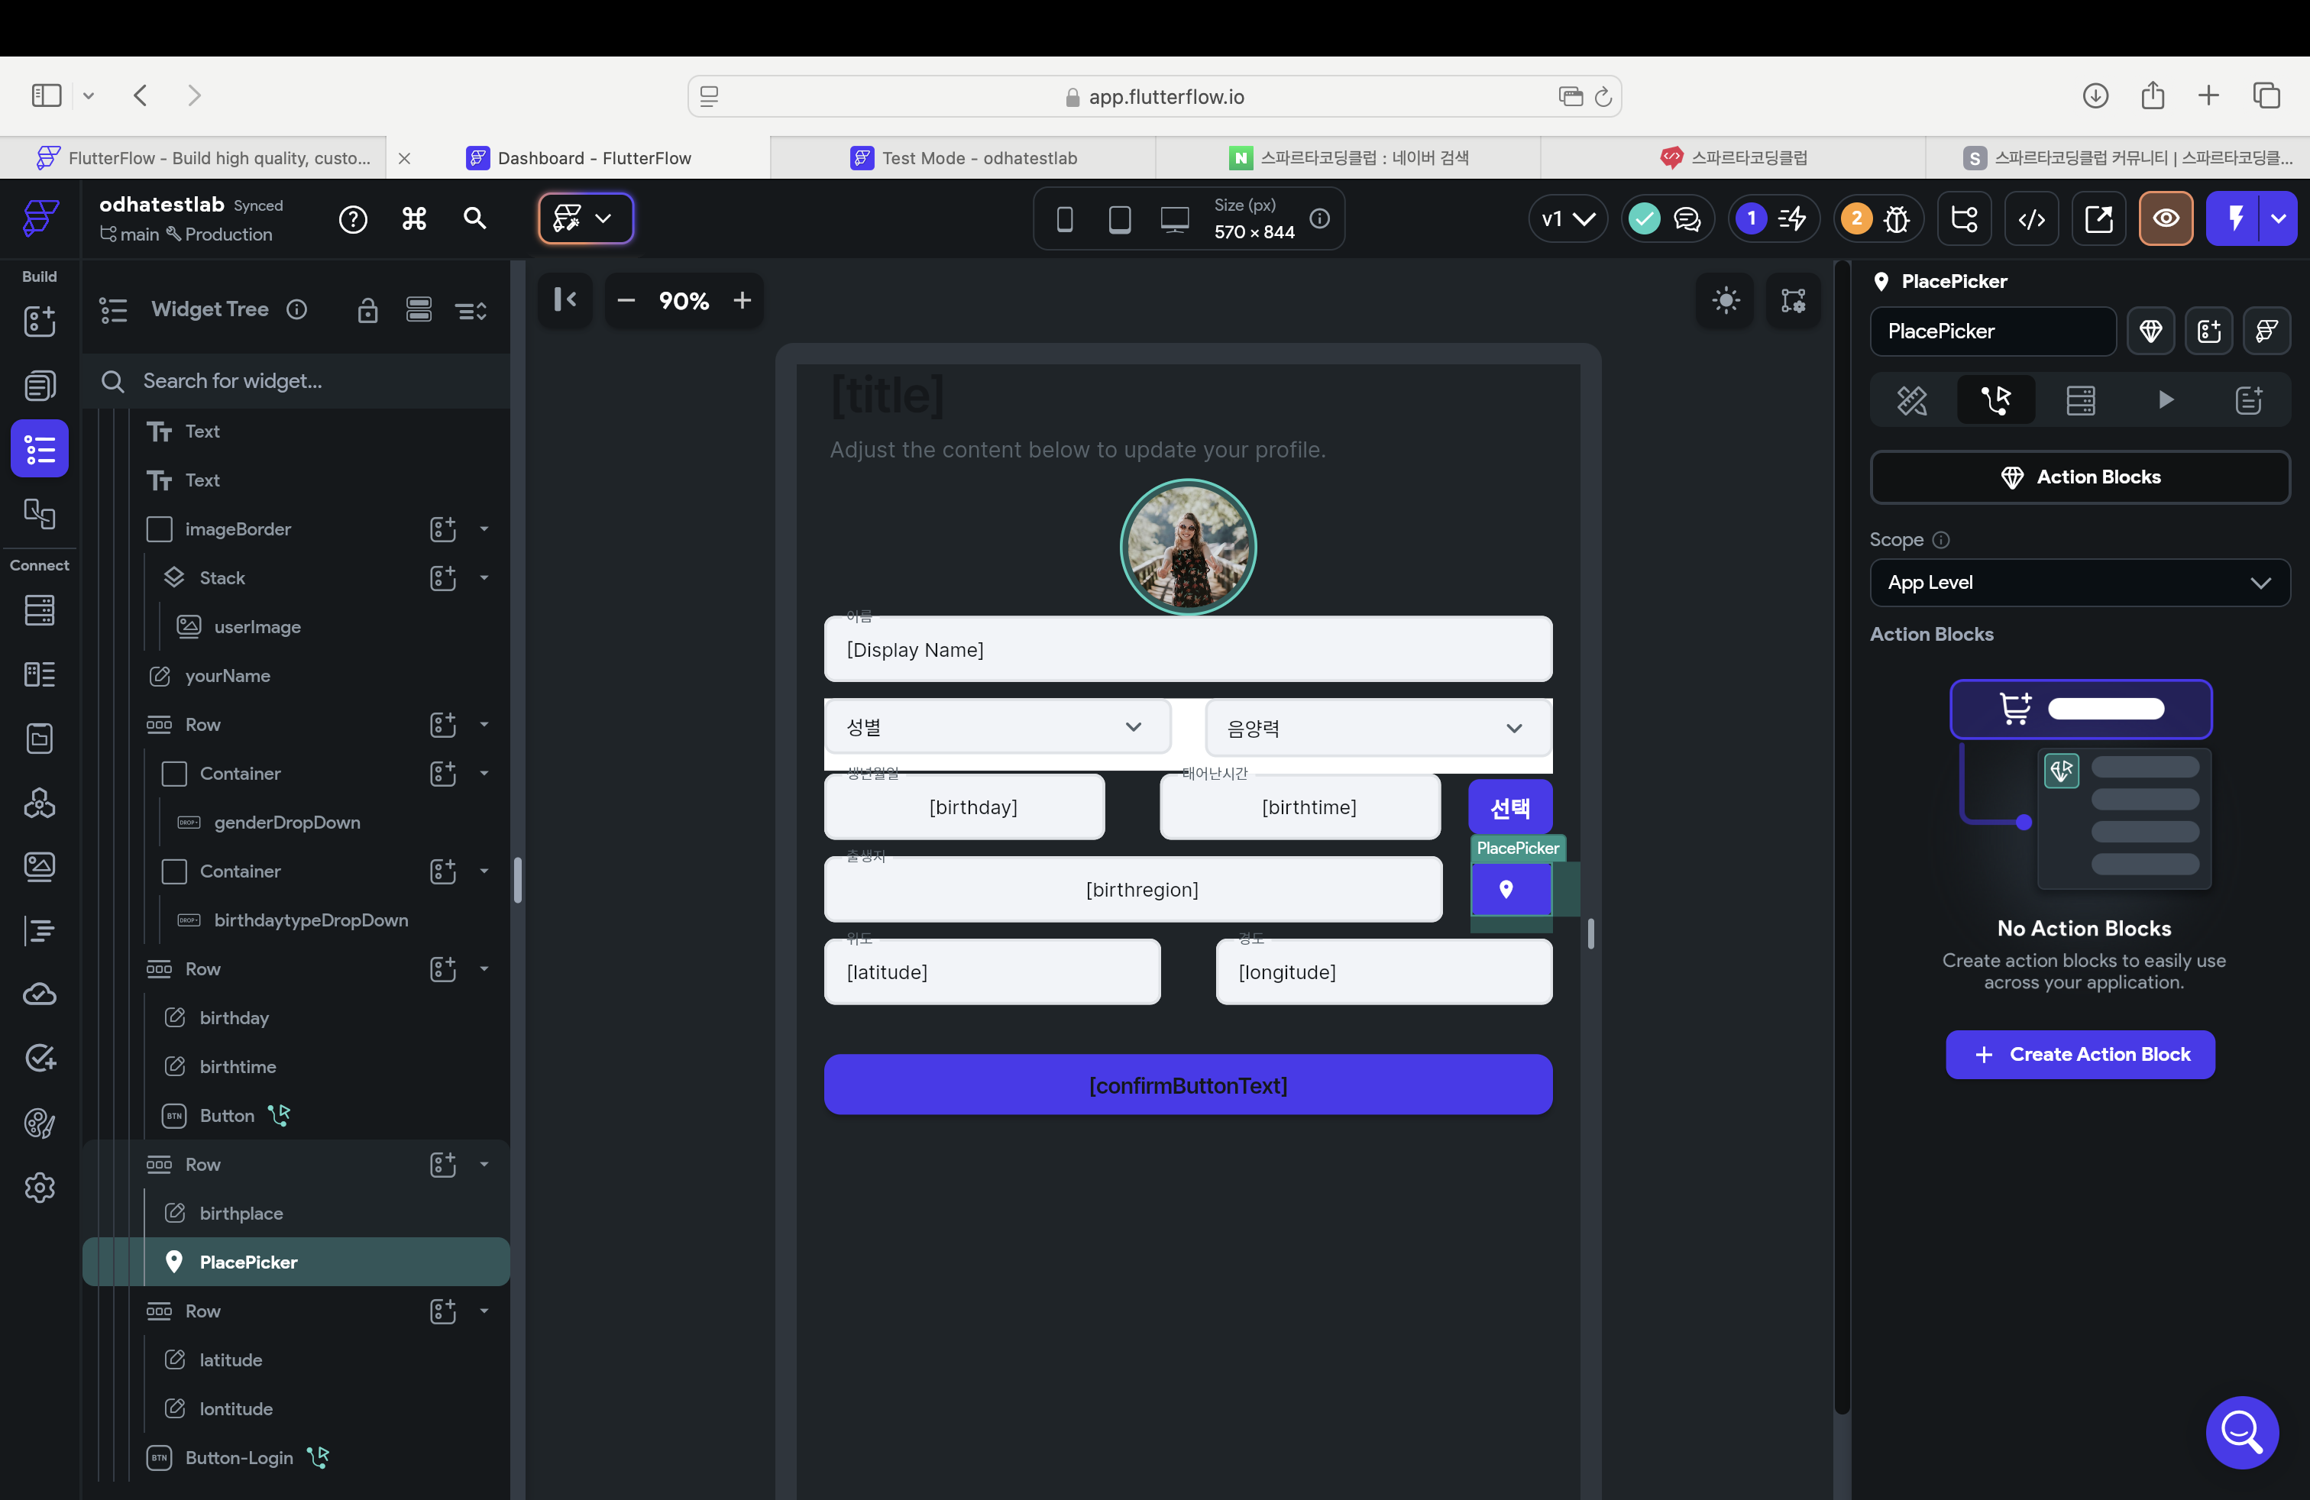
Task: Open the Scope App Level dropdown
Action: (2079, 583)
